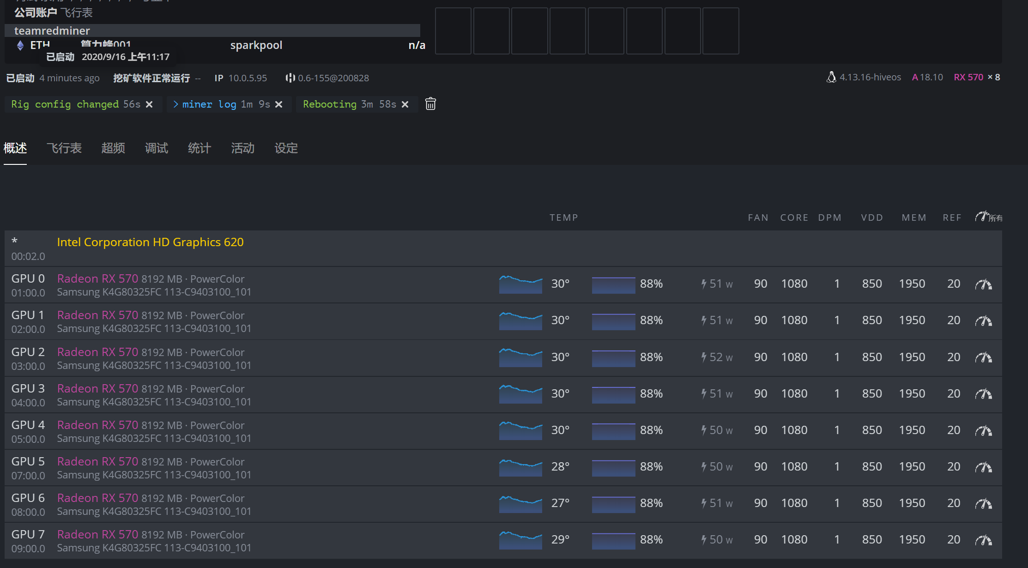Click the GPU 4 fan speed bar
This screenshot has width=1028, height=568.
(613, 431)
